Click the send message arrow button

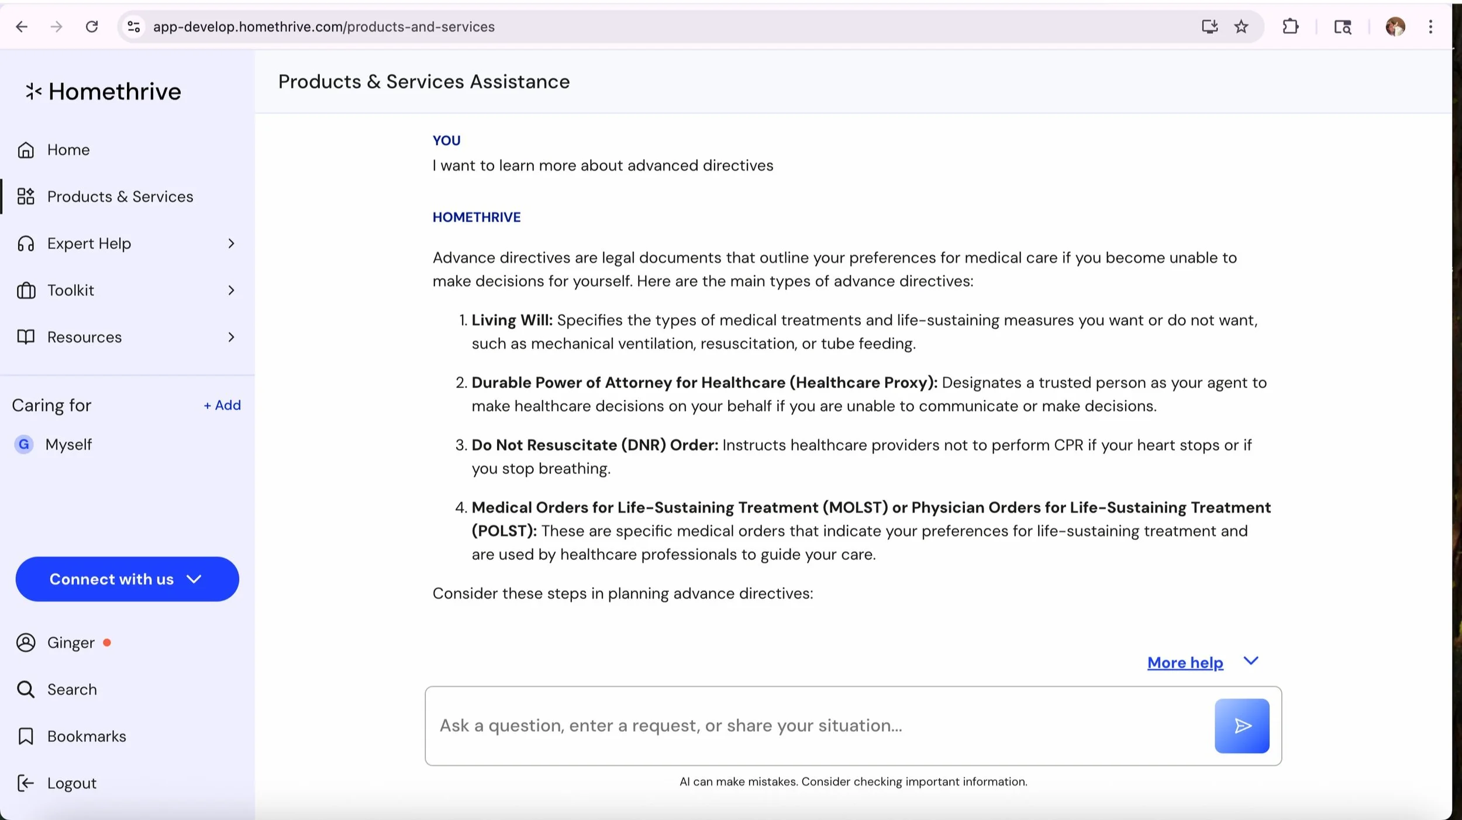click(1242, 725)
